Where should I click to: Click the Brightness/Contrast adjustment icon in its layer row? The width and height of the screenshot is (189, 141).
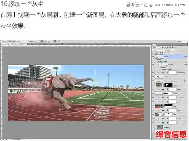click(163, 73)
